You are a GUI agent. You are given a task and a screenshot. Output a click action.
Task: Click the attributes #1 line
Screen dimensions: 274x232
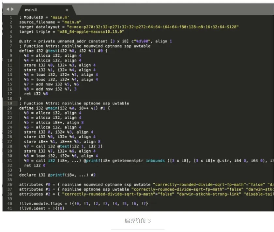[x=146, y=189]
